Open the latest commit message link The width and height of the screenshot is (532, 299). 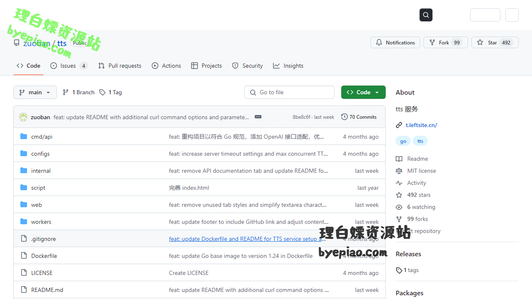pos(151,117)
